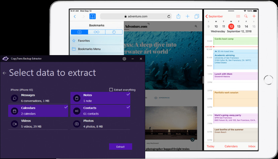278x159 pixels.
Task: Open Mark's going-away party event
Action: 236,118
